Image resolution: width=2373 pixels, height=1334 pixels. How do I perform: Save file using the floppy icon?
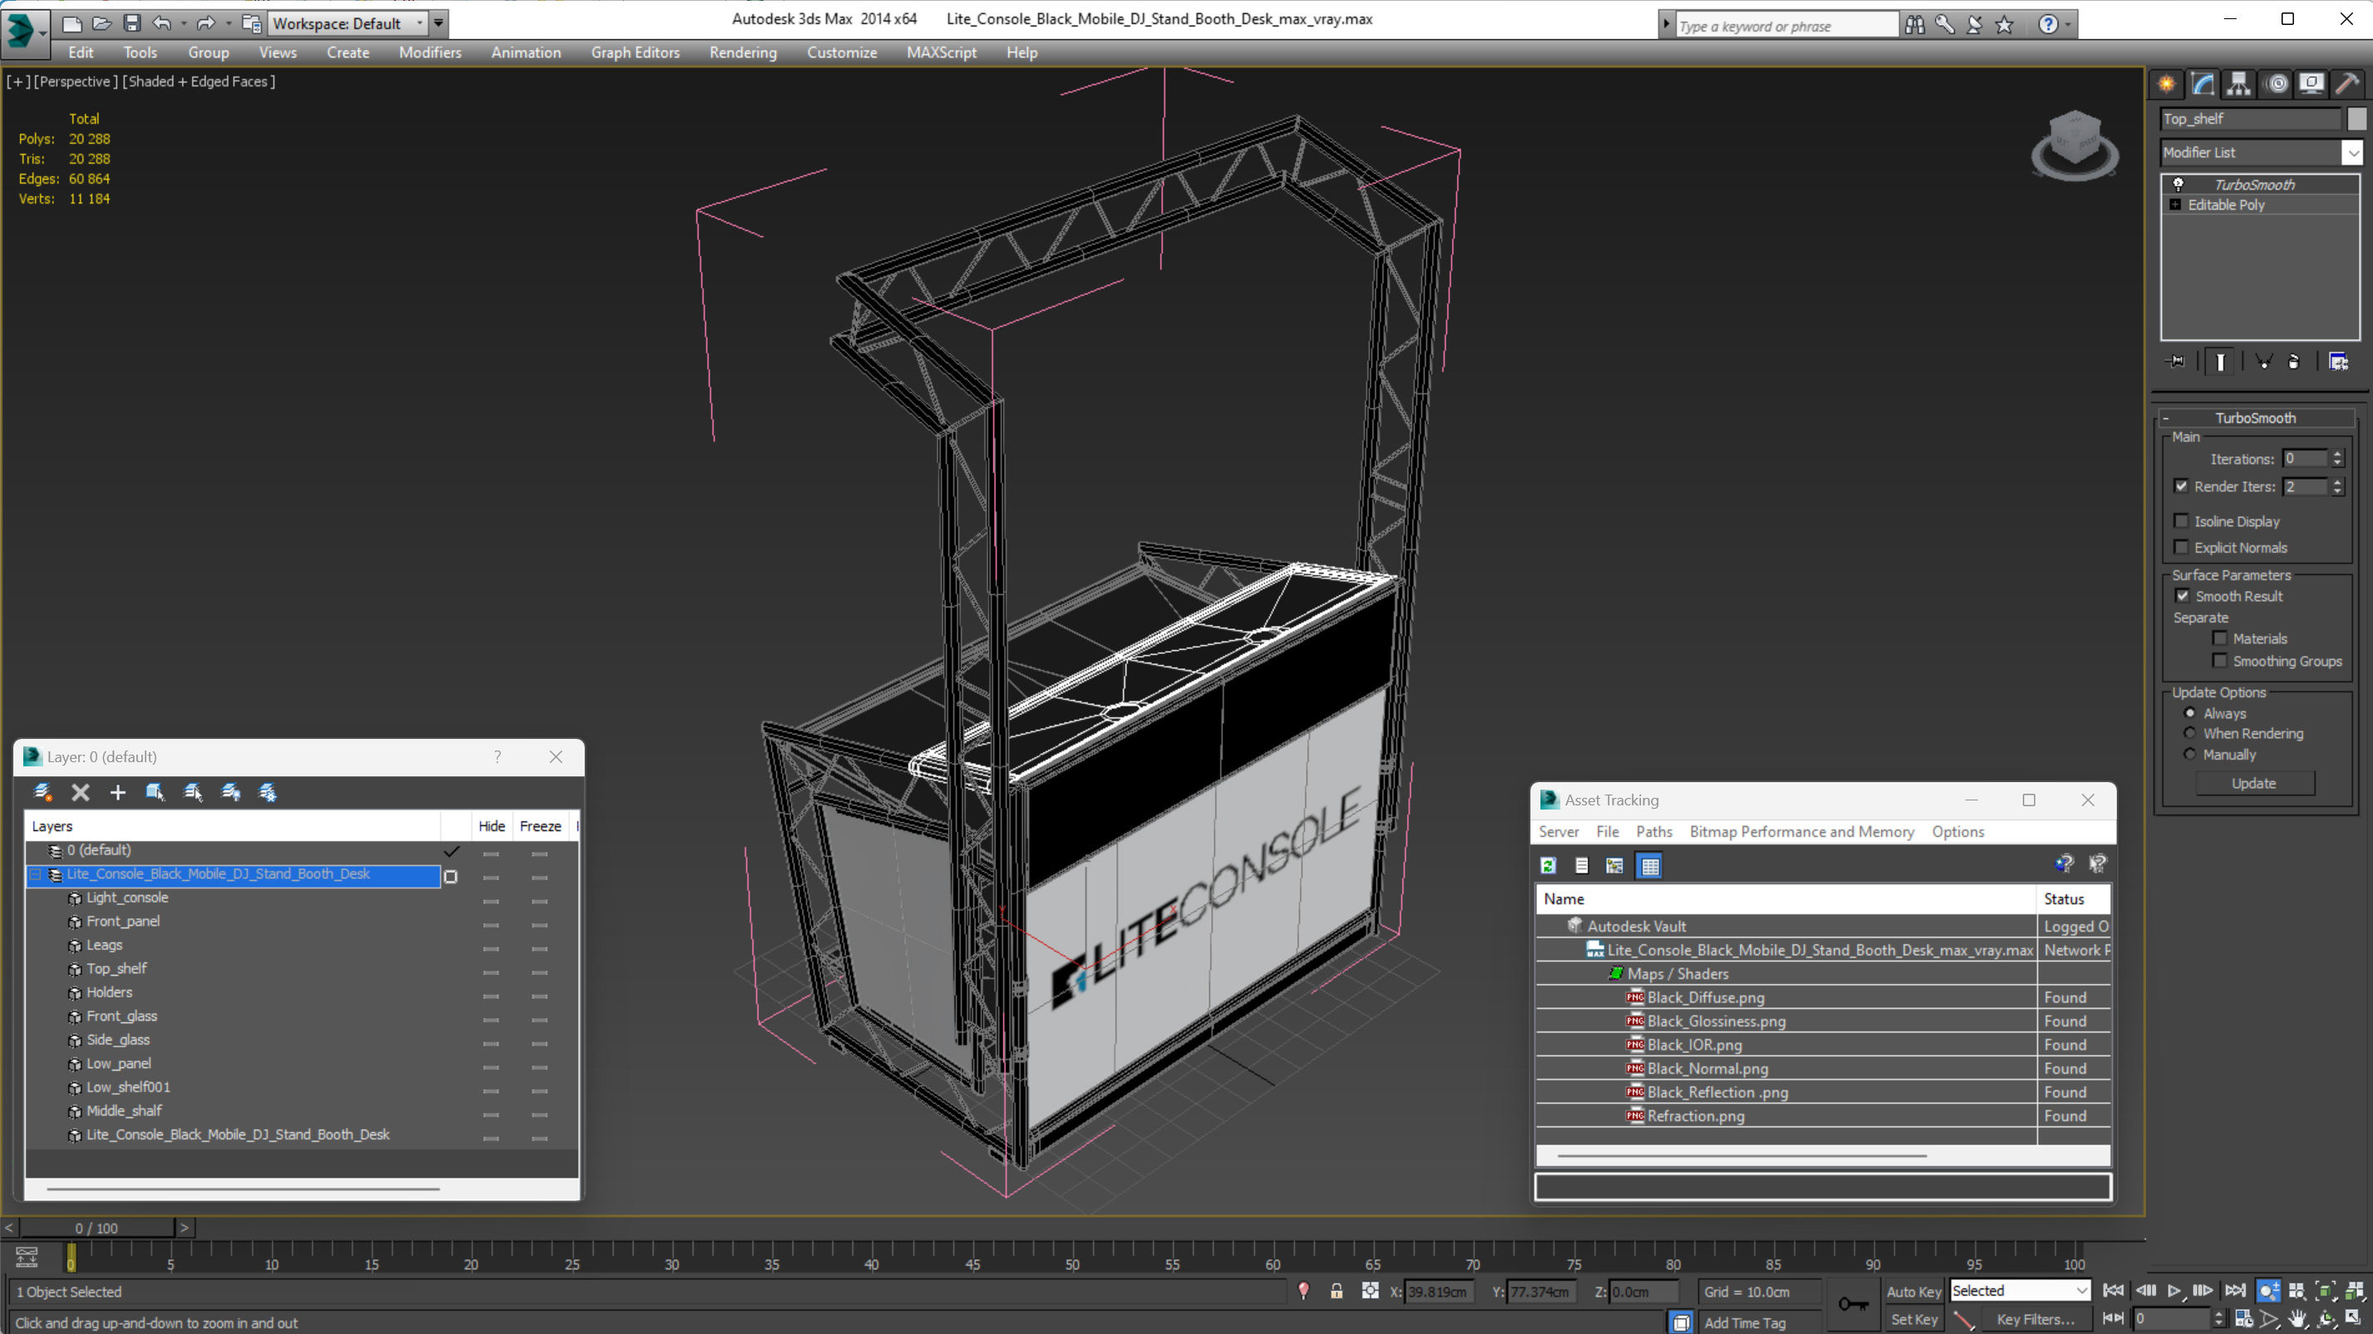click(x=131, y=23)
